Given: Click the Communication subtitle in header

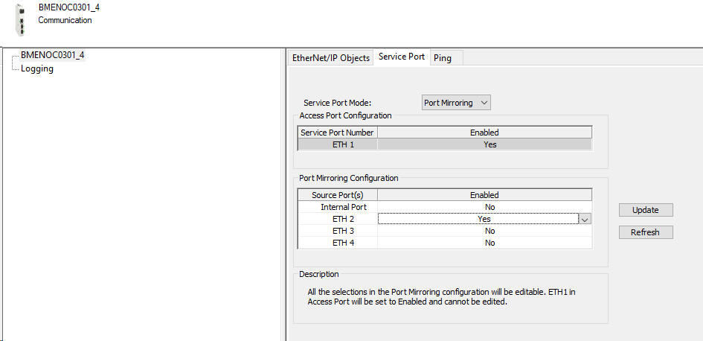Looking at the screenshot, I should point(65,20).
